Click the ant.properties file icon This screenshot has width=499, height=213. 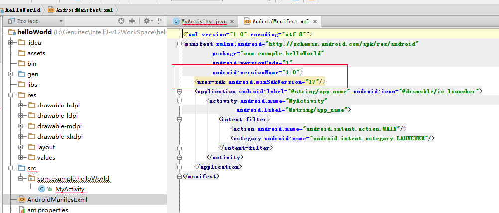22,210
